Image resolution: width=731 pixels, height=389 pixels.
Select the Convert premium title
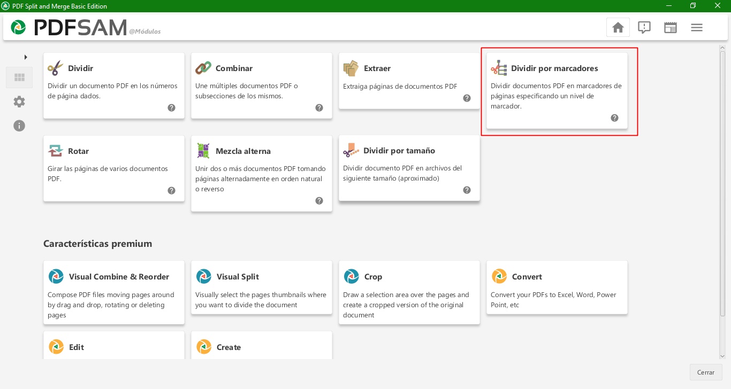[x=527, y=277]
